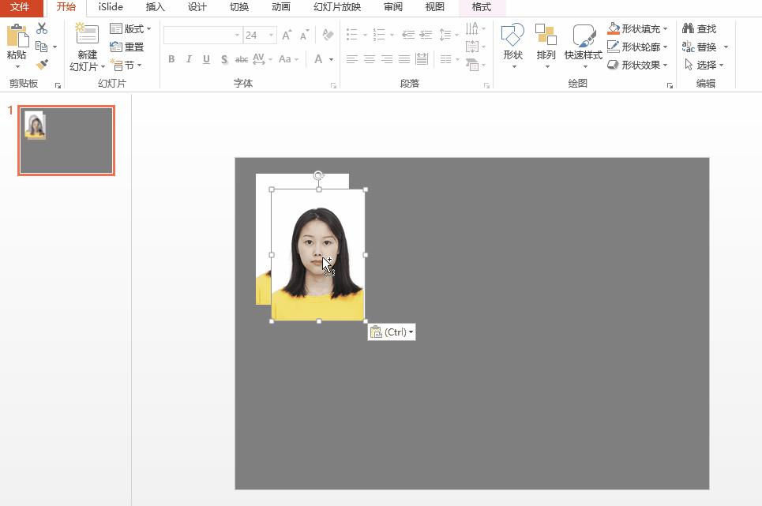762x506 pixels.
Task: Open the font color picker
Action: click(x=318, y=59)
